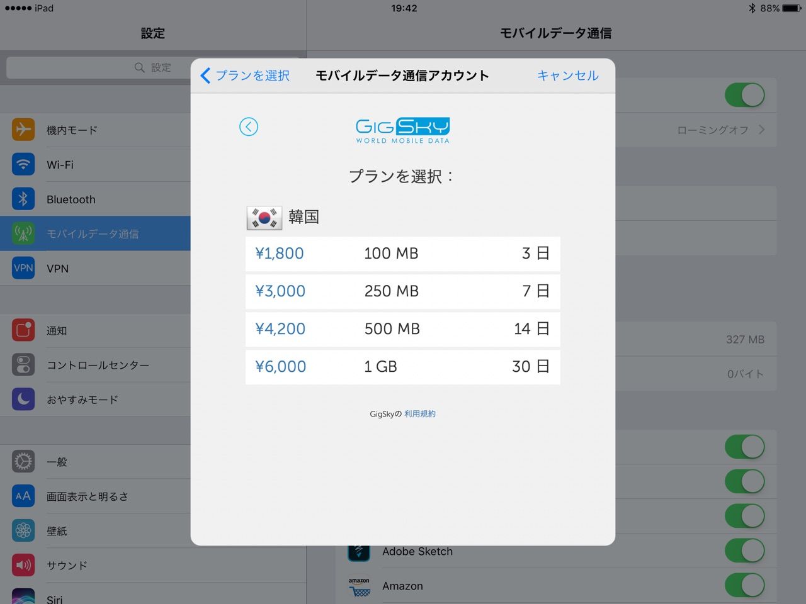Select the ¥4,200 500 MB 14-day plan
The image size is (806, 604).
[x=403, y=329]
